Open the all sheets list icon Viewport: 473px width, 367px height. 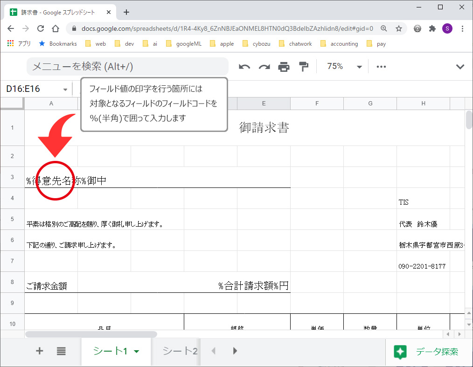(x=61, y=352)
